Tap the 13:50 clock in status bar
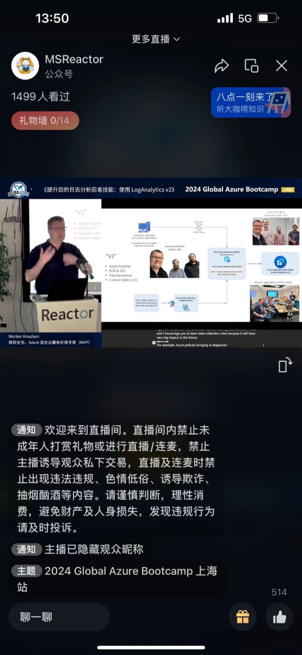 (52, 18)
